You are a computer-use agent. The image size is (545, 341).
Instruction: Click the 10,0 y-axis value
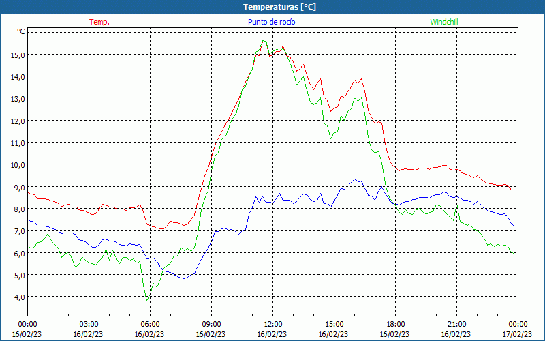tap(18, 164)
